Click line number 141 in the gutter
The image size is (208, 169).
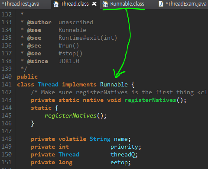pyautogui.click(x=6, y=84)
